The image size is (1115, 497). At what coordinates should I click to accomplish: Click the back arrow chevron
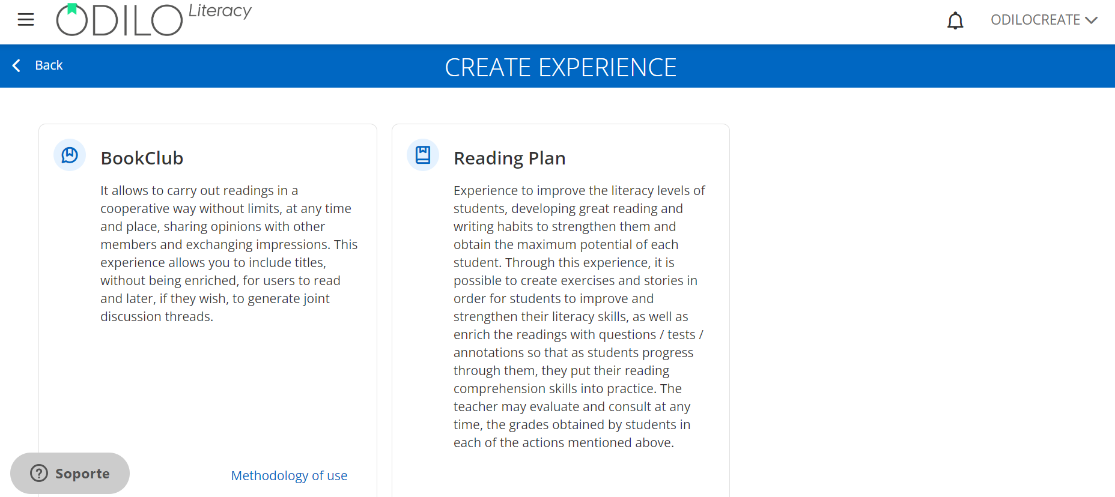tap(17, 65)
